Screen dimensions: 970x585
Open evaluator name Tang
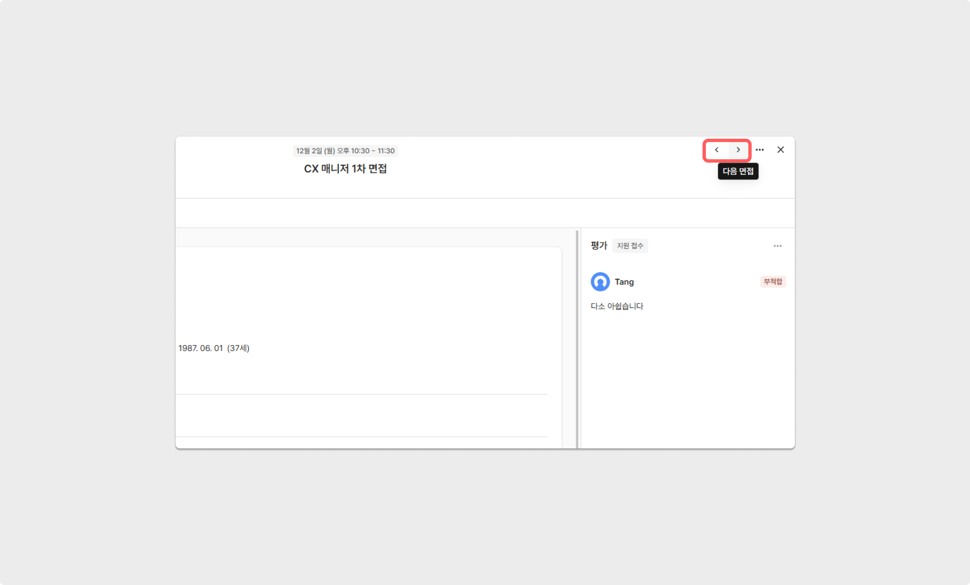pos(624,282)
